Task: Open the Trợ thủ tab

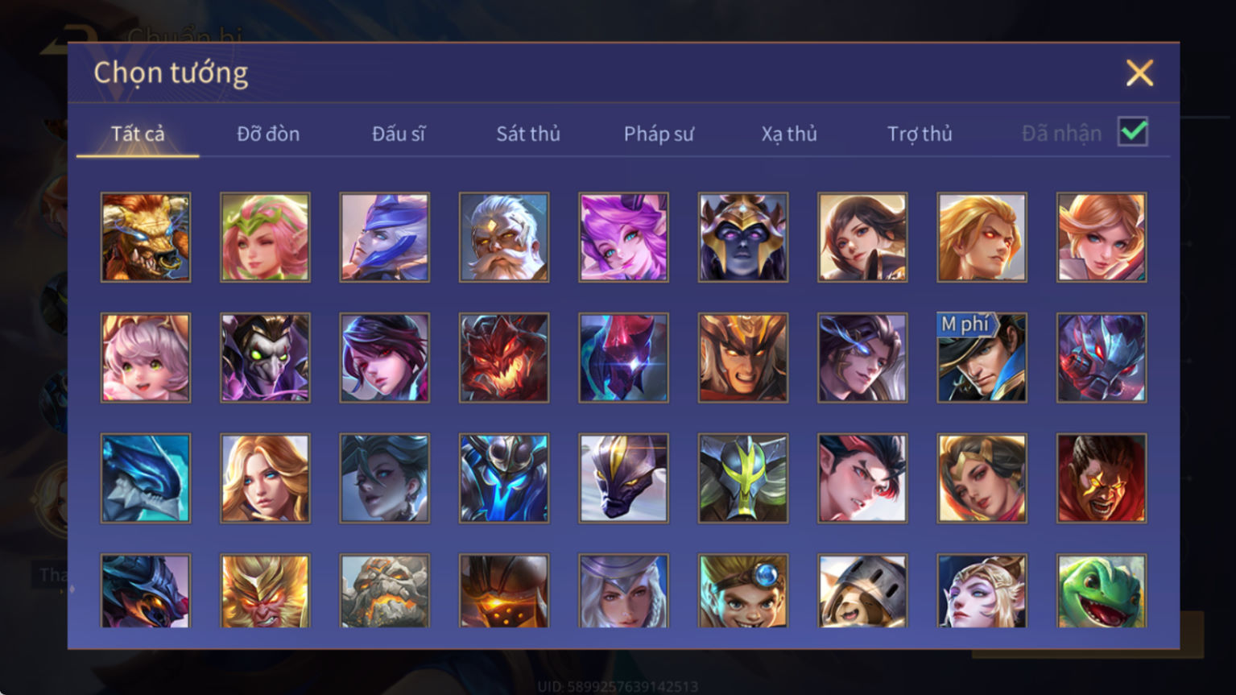Action: point(920,134)
